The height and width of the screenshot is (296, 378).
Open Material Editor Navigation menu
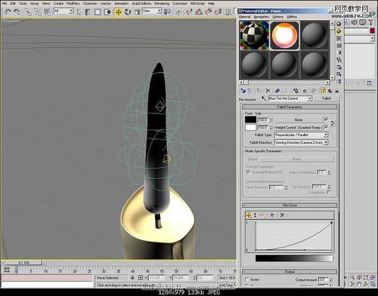(x=261, y=17)
